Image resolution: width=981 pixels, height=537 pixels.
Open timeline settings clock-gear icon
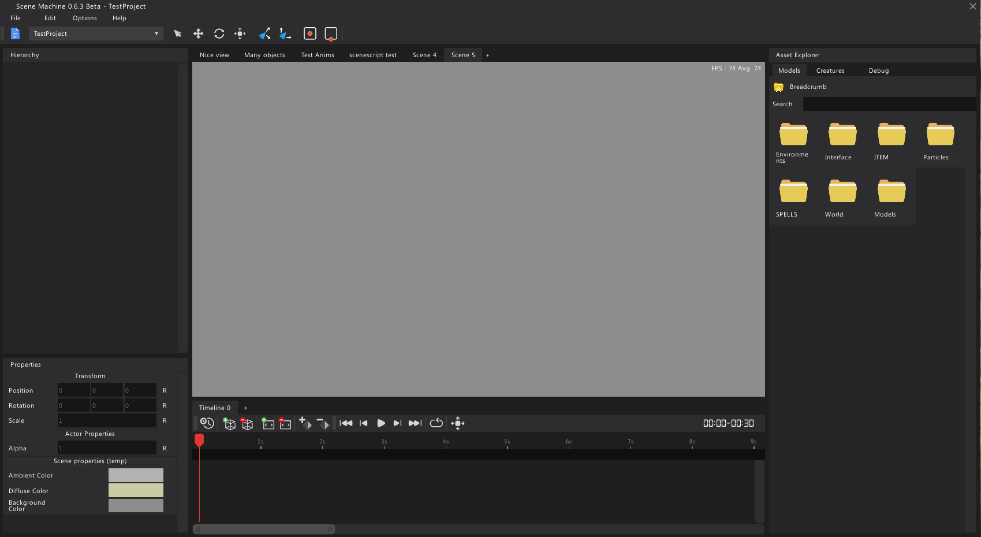[207, 423]
